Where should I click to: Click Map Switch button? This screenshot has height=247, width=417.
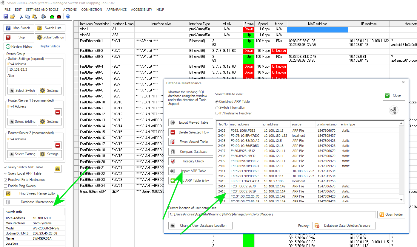(19, 28)
